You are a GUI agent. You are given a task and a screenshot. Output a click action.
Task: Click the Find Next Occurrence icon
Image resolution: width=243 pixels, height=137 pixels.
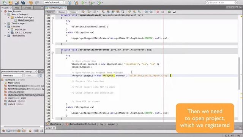pyautogui.click(x=113, y=12)
